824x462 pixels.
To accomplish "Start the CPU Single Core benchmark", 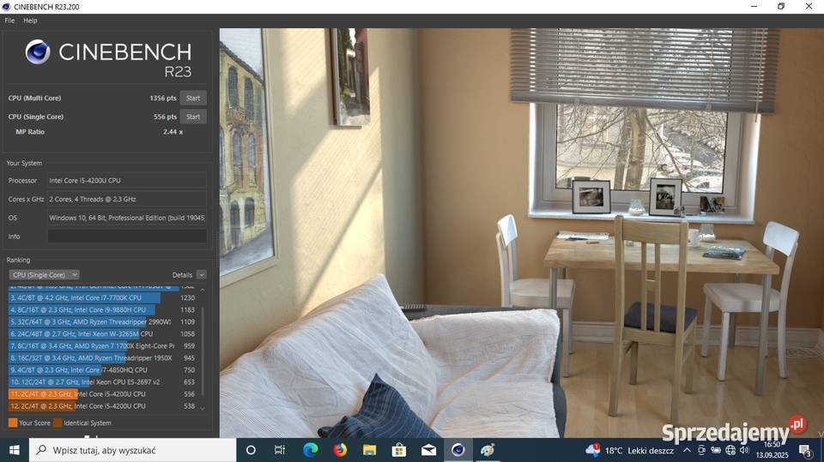I will pyautogui.click(x=193, y=117).
